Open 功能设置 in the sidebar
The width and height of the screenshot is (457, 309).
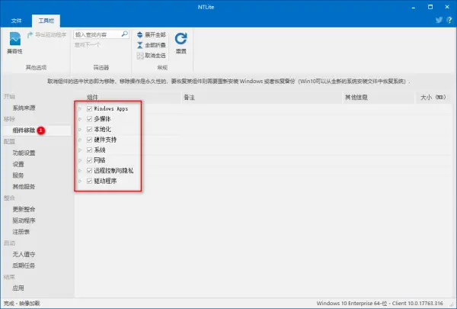point(24,153)
